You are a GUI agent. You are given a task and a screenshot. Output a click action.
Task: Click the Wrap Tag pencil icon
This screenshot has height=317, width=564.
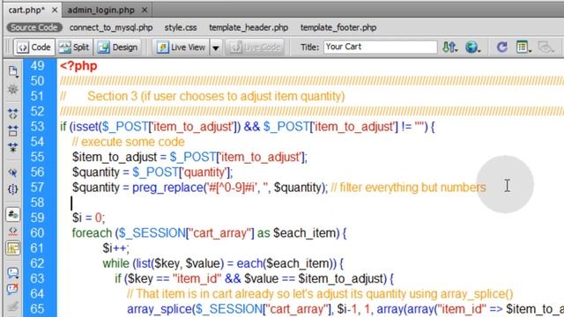pos(13,306)
